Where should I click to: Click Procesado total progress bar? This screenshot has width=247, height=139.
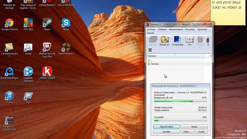(x=180, y=120)
